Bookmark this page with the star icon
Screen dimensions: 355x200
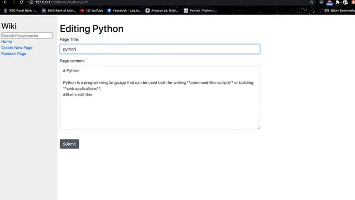(312, 2)
